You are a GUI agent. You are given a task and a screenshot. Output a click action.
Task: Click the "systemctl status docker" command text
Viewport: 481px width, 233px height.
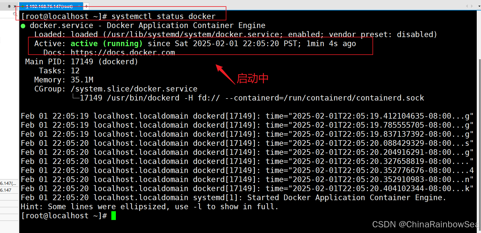point(163,16)
